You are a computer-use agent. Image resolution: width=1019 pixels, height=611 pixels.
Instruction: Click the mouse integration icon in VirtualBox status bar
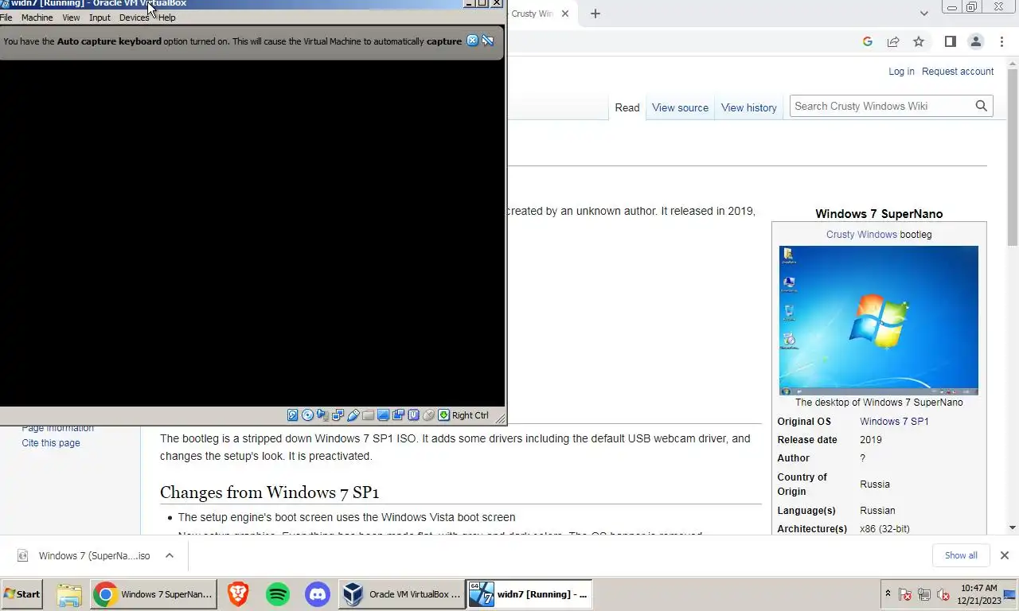point(428,415)
